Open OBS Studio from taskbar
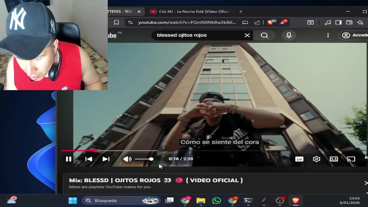This screenshot has height=207, width=368. coord(280,200)
